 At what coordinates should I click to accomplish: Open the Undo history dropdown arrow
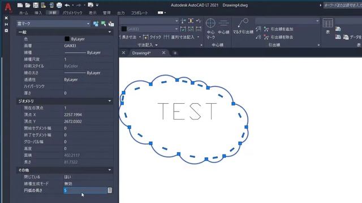[73, 5]
